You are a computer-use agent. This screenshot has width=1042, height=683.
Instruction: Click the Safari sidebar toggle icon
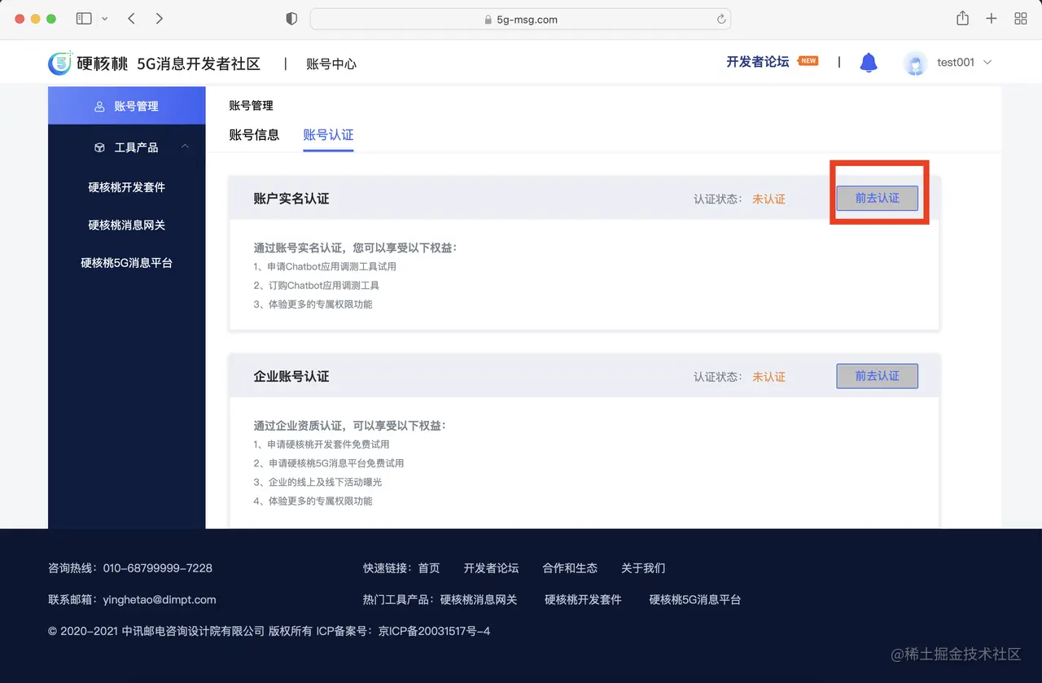point(84,19)
